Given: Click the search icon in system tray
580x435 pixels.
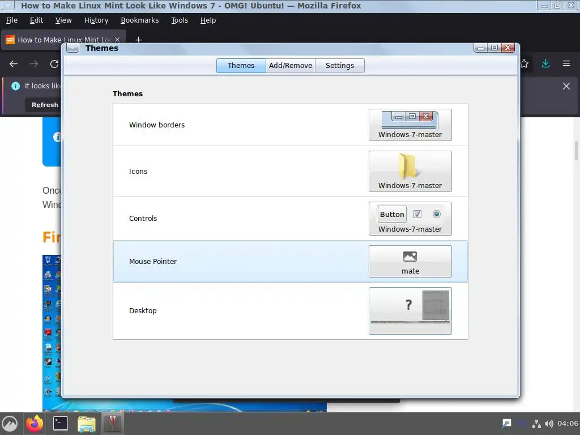Looking at the screenshot, I should [x=506, y=424].
